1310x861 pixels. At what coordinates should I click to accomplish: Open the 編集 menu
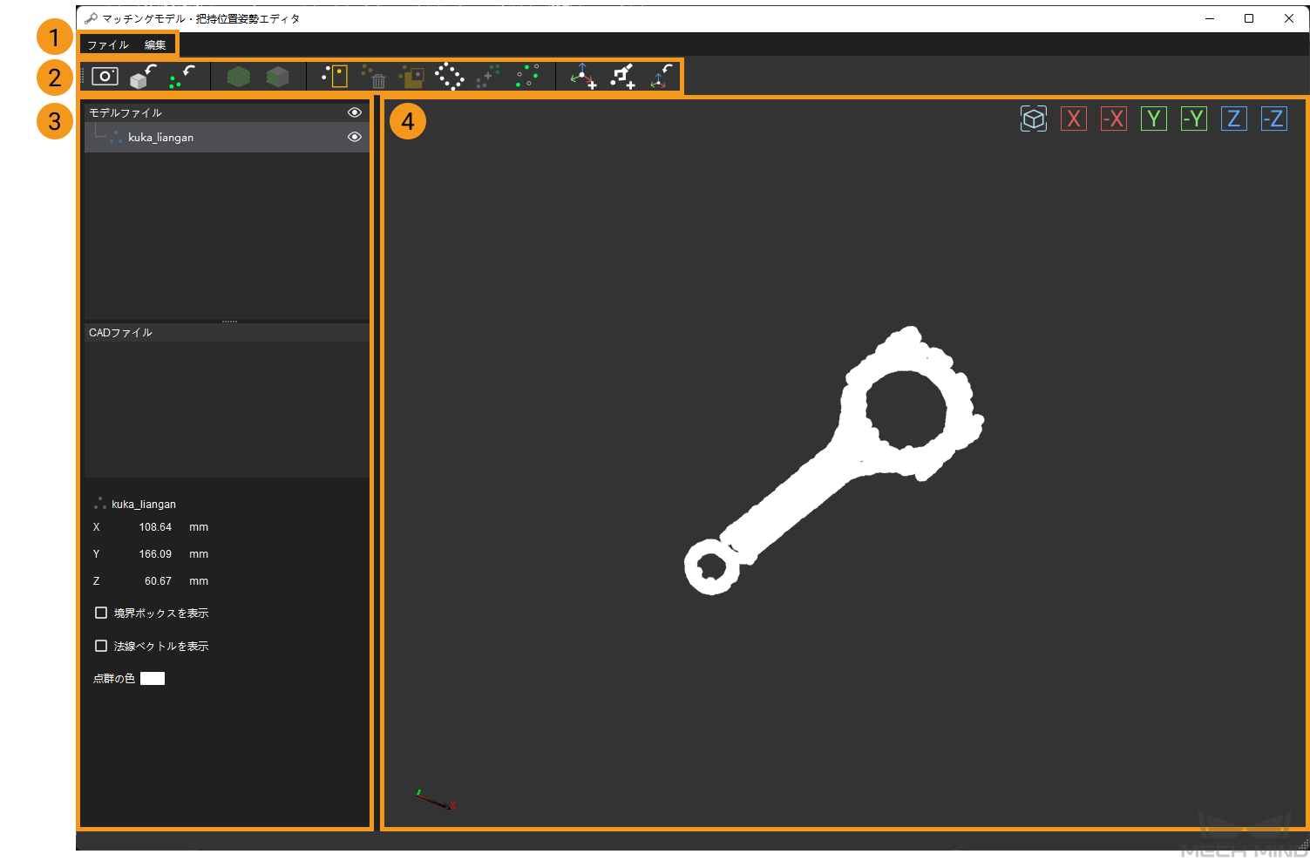point(155,45)
